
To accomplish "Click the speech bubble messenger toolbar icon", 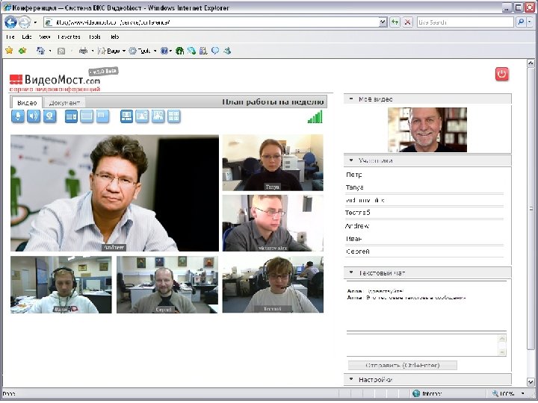I will [x=215, y=51].
